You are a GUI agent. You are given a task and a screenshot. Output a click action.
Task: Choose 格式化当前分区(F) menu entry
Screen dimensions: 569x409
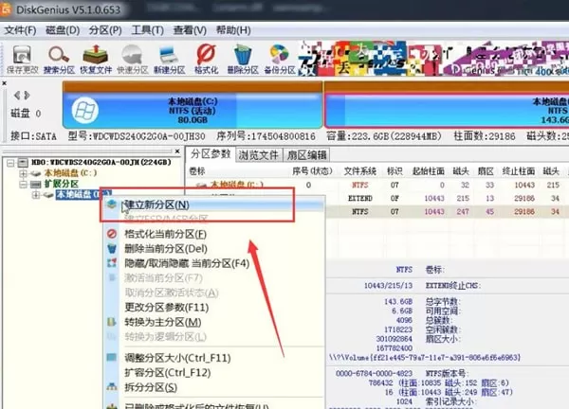click(x=214, y=234)
